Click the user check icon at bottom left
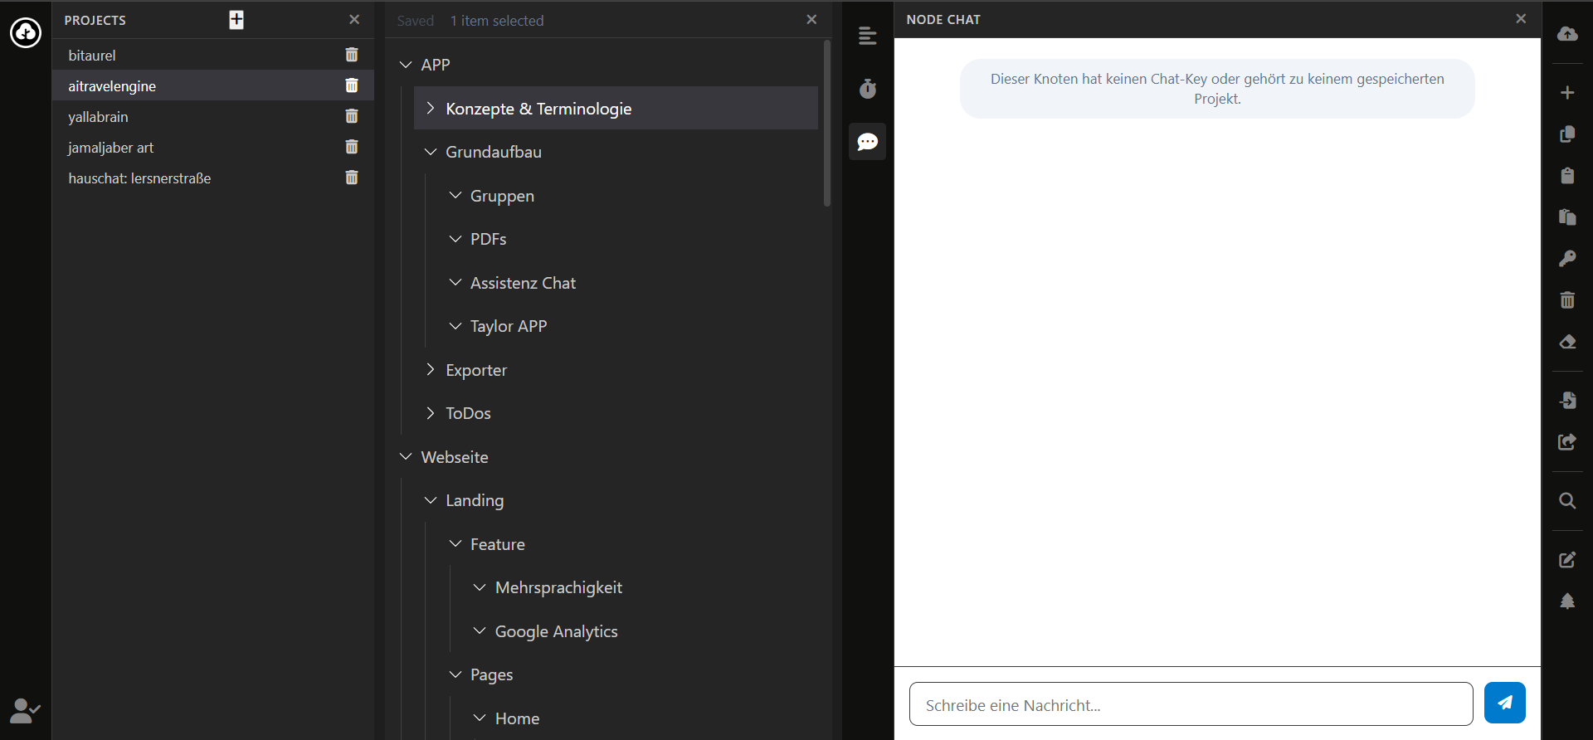 [25, 710]
